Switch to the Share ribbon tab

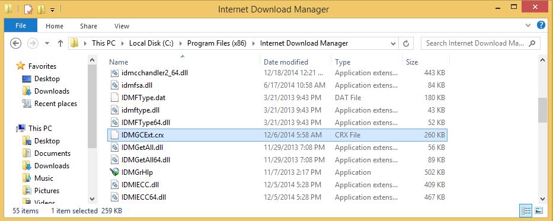click(88, 26)
